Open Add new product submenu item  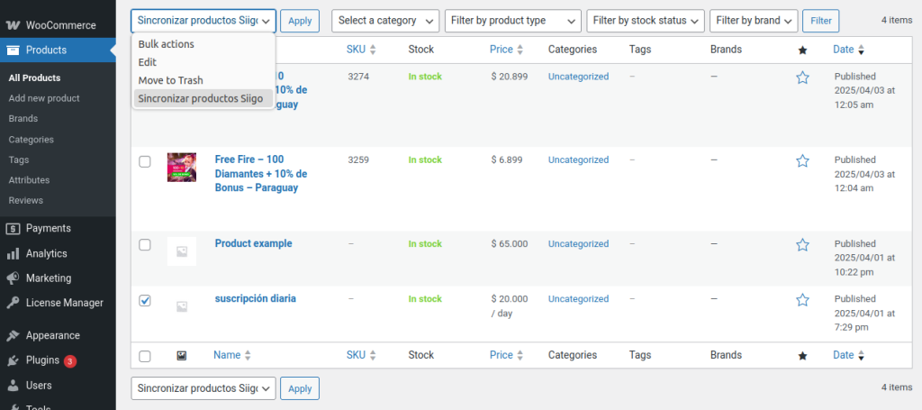click(44, 98)
